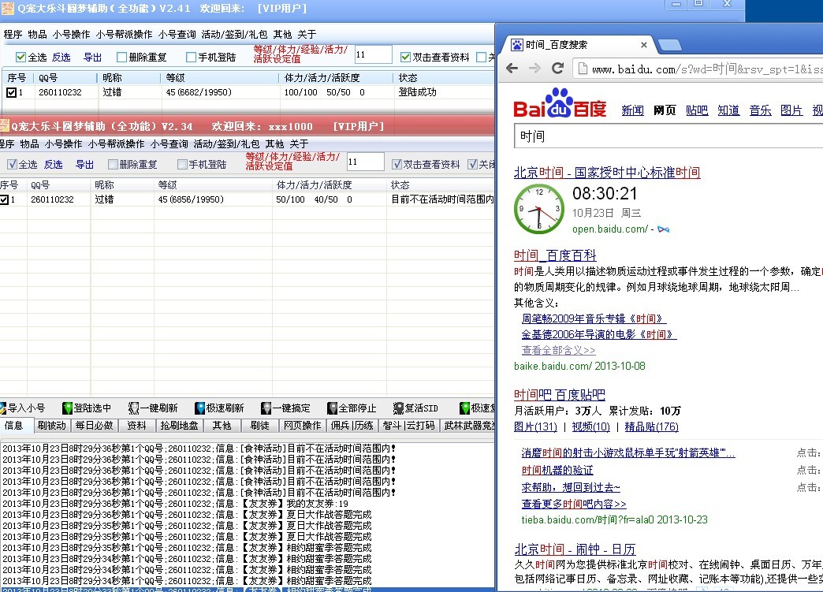This screenshot has height=592, width=823.
Task: Reload the Baidu page in browser
Action: pos(557,69)
